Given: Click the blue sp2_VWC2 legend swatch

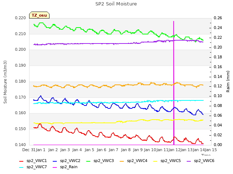Looking at the screenshot, I should pos(55,161).
